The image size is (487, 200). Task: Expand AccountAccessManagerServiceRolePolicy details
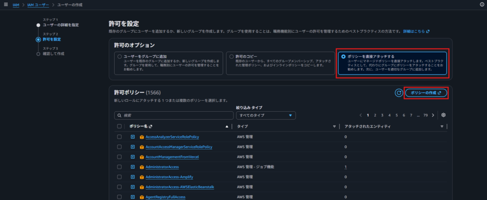pos(133,147)
